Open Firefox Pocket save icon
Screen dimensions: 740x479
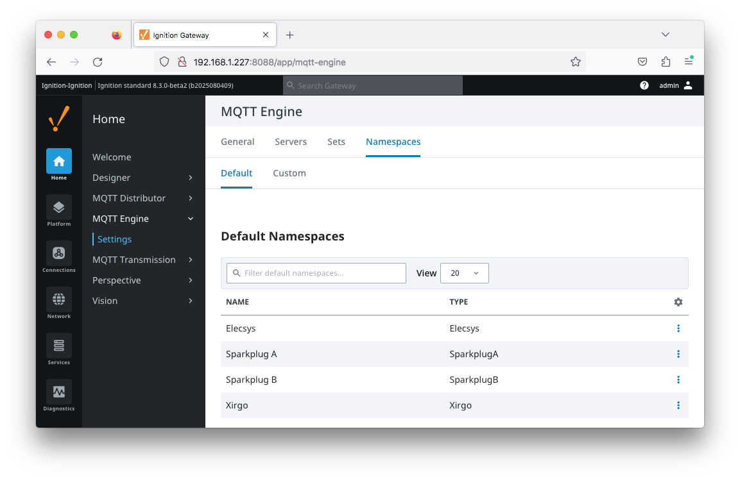click(x=642, y=62)
